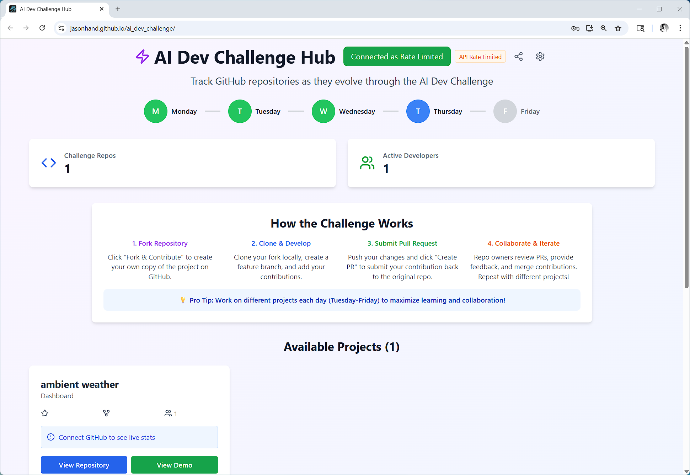This screenshot has width=690, height=475.
Task: Select the Monday day circle
Action: tap(156, 111)
